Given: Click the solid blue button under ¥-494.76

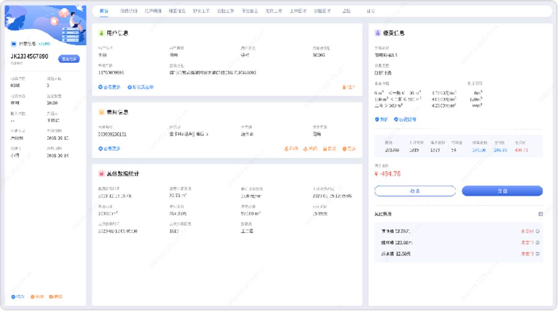Looking at the screenshot, I should [502, 191].
